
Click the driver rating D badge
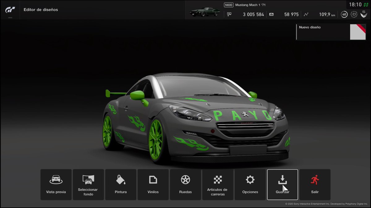click(x=354, y=14)
